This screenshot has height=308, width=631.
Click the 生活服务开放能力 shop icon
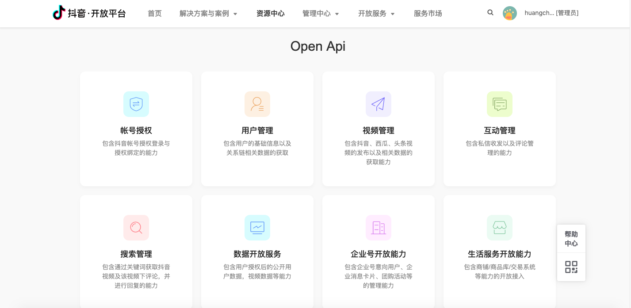pyautogui.click(x=500, y=228)
